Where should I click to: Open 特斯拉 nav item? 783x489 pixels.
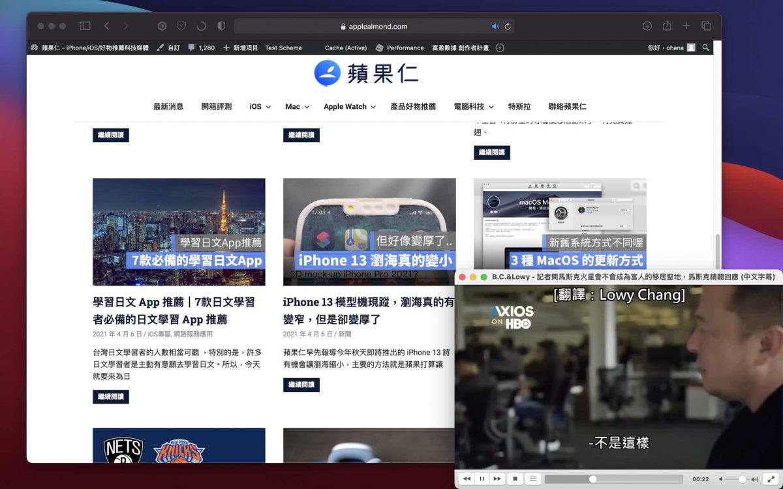(x=519, y=106)
